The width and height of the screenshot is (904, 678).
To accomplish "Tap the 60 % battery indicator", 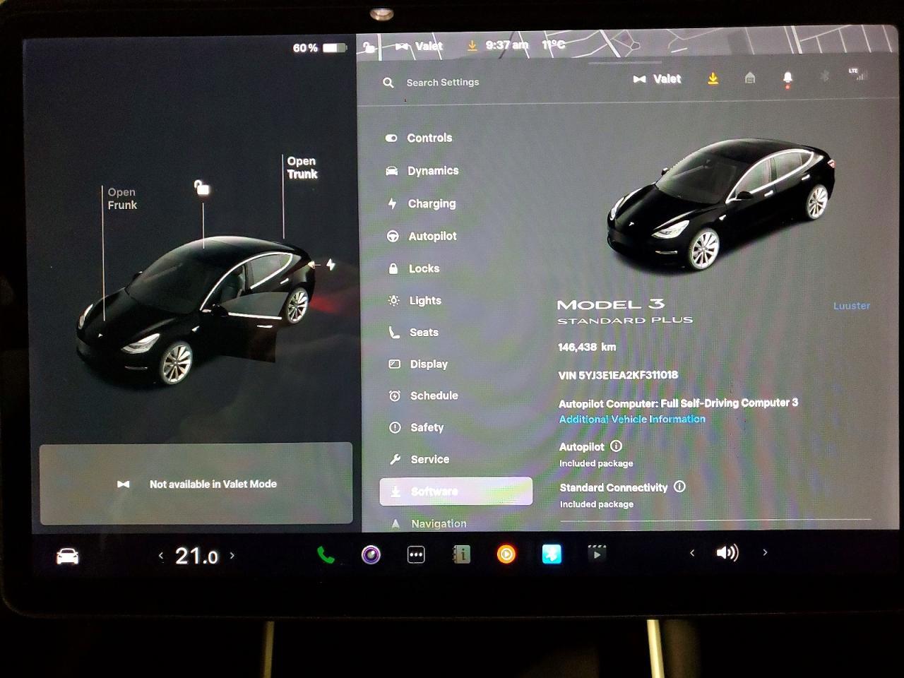I will [320, 48].
